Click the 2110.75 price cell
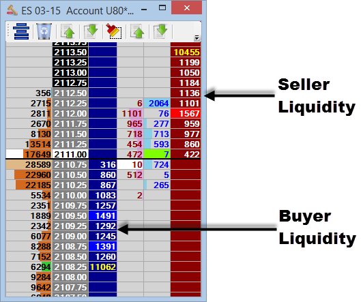The image size is (361, 302). click(70, 165)
